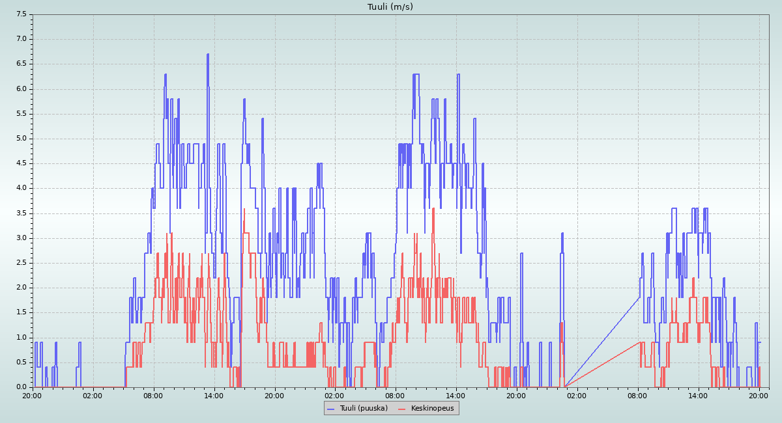Click the 1.0 y-axis tick label

pos(22,338)
